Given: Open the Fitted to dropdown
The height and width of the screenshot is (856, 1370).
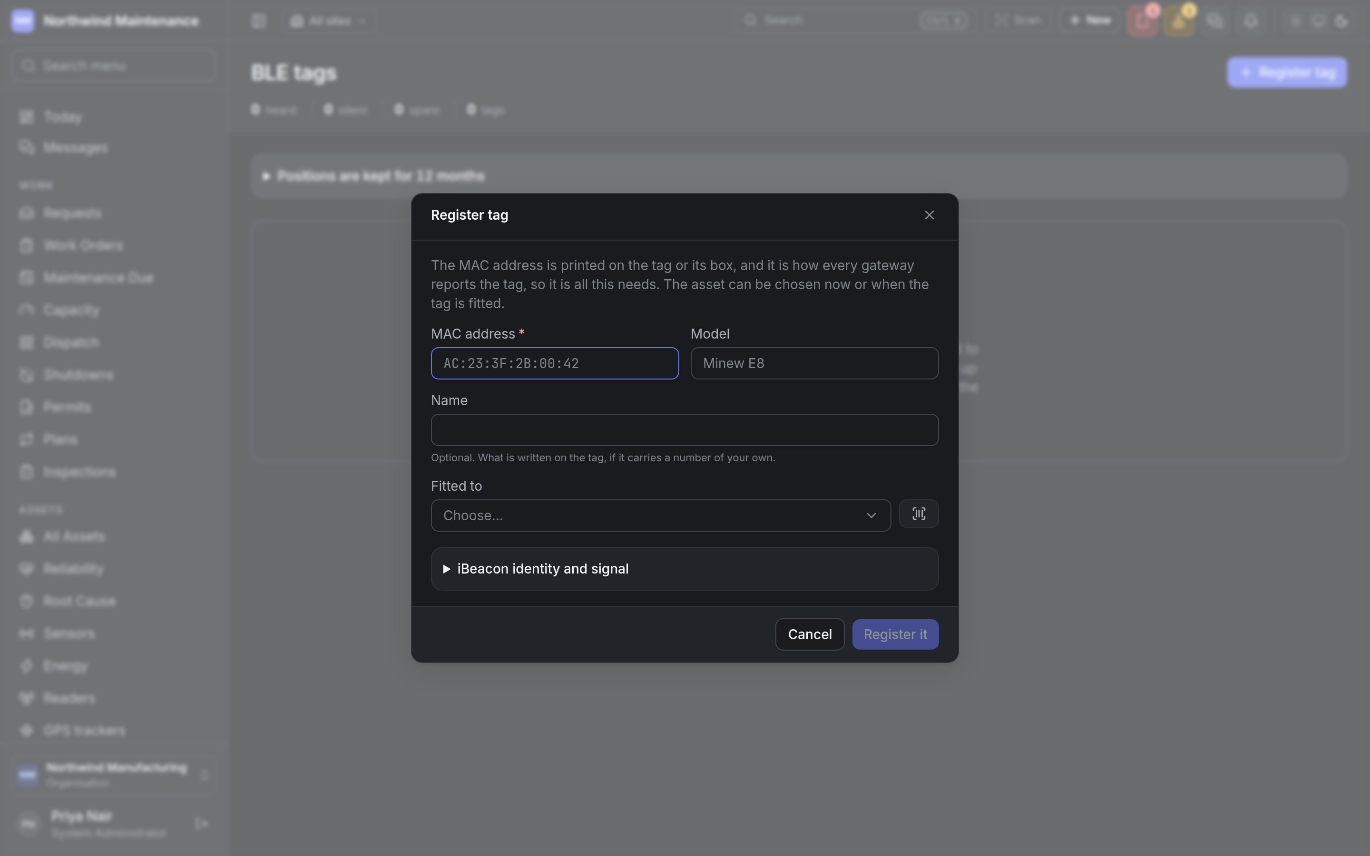Looking at the screenshot, I should pos(661,515).
